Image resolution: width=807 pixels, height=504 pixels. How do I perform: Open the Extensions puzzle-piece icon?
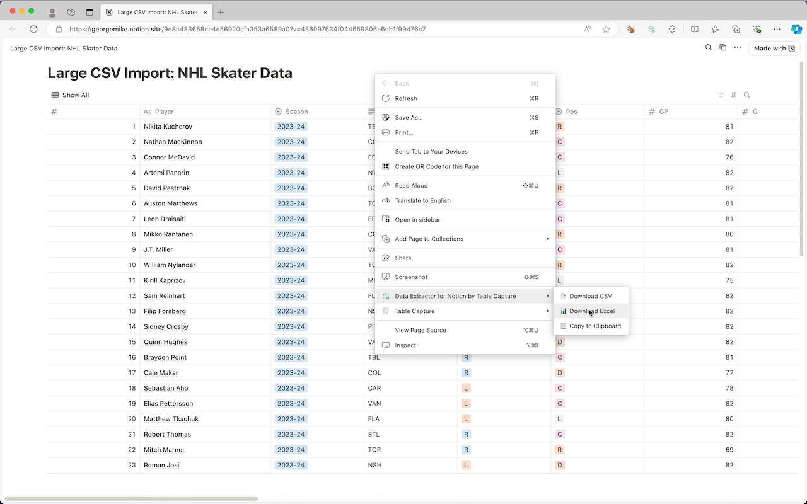(x=672, y=29)
